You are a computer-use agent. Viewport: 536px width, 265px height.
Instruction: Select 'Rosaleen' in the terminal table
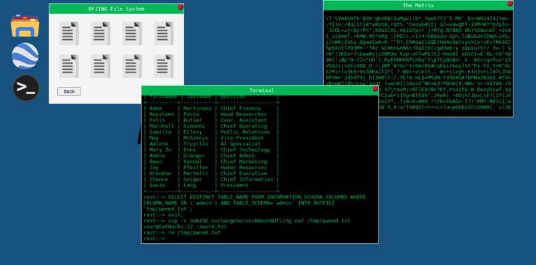(x=162, y=114)
